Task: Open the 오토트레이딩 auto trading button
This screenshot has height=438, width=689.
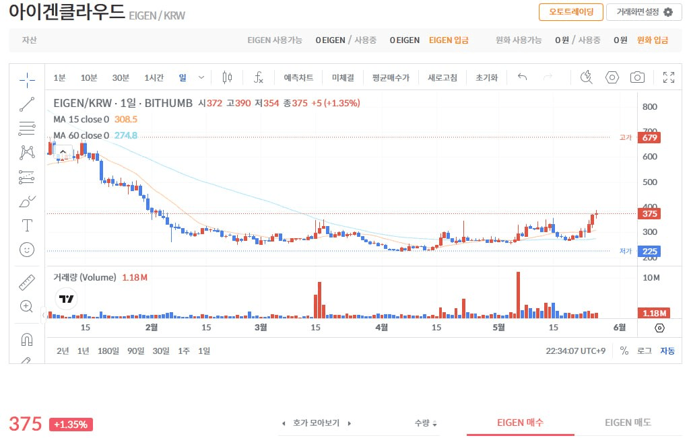Action: click(x=570, y=12)
